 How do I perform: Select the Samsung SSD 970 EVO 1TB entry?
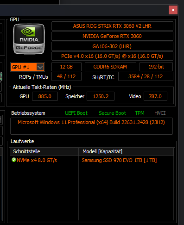pyautogui.click(x=119, y=160)
